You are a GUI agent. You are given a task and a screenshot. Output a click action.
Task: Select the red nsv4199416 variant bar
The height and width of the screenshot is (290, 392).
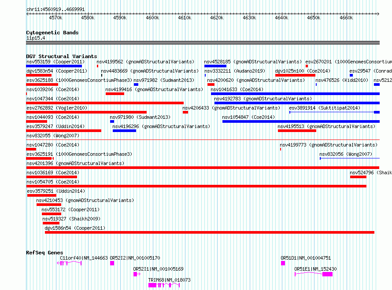[x=115, y=94]
